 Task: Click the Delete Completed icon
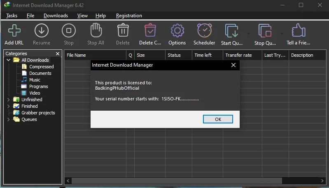click(150, 30)
